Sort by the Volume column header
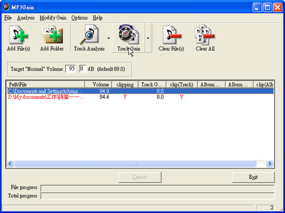The height and width of the screenshot is (213, 285). coord(98,85)
